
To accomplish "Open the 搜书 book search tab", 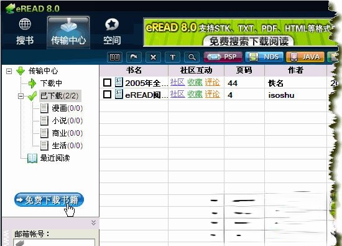I will coord(25,32).
